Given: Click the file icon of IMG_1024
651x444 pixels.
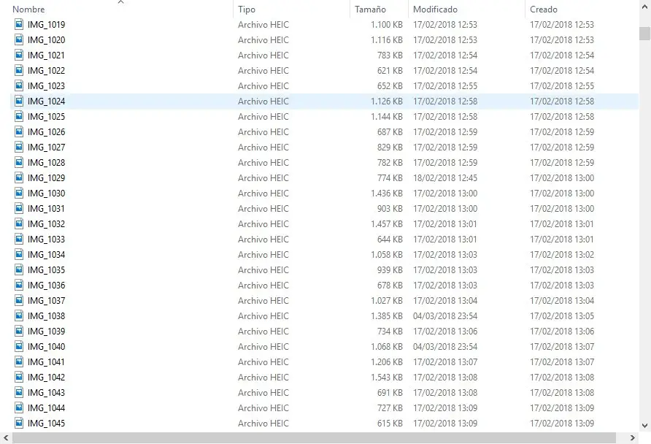Looking at the screenshot, I should 19,101.
